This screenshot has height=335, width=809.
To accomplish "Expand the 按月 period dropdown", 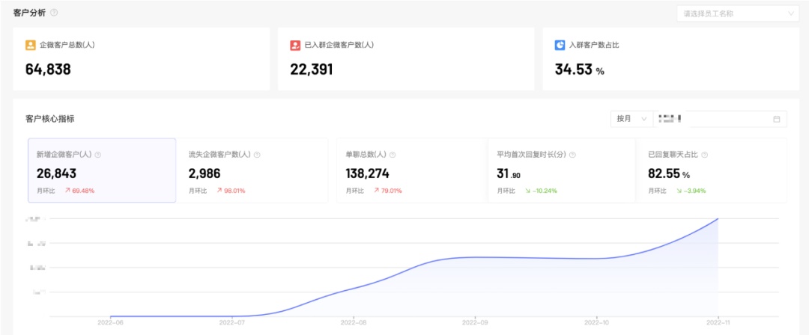I will (x=630, y=119).
